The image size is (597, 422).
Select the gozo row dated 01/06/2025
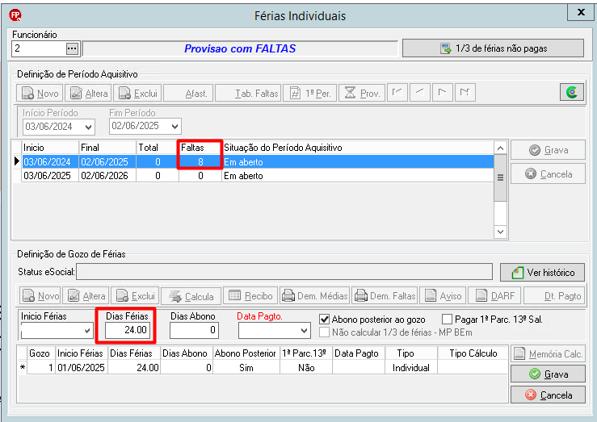coord(267,368)
